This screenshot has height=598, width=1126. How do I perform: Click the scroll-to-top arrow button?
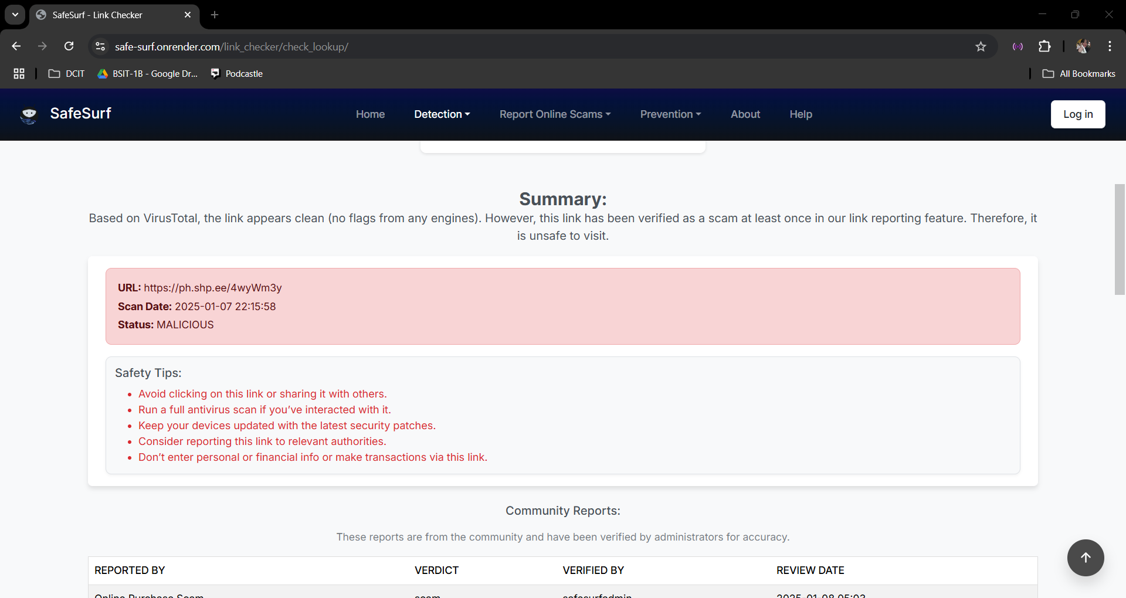point(1086,558)
